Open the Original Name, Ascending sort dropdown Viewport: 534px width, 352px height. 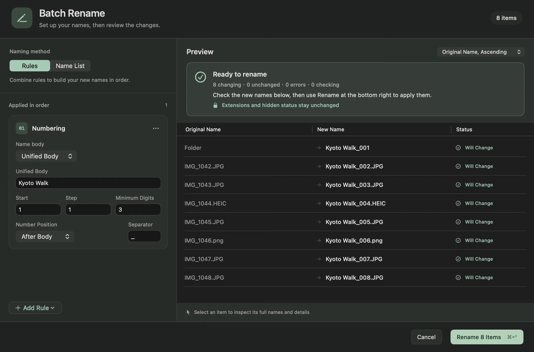coord(481,52)
